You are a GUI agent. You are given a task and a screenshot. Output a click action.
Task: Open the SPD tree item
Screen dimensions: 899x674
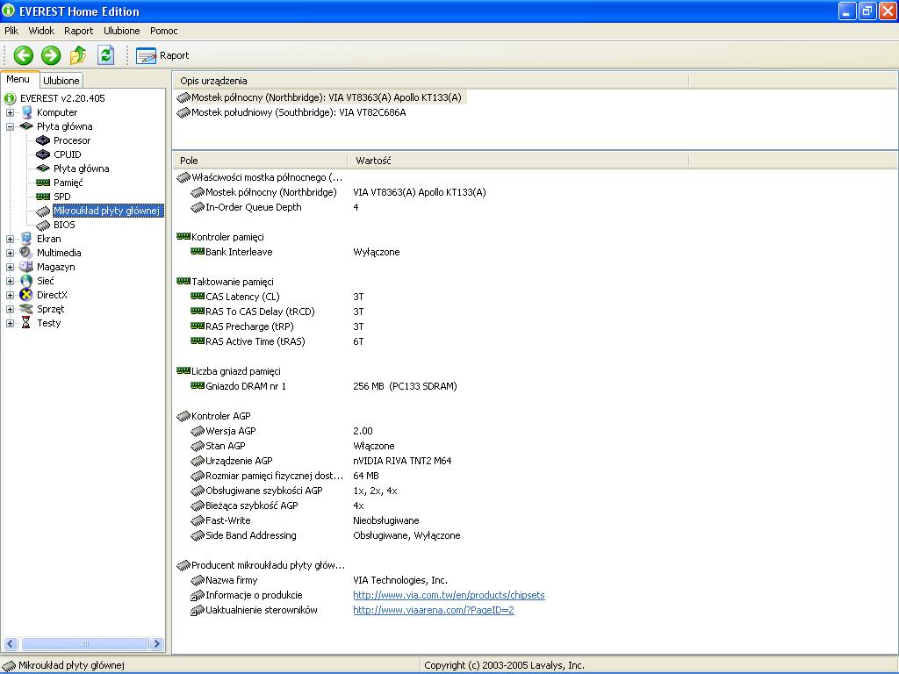[61, 197]
